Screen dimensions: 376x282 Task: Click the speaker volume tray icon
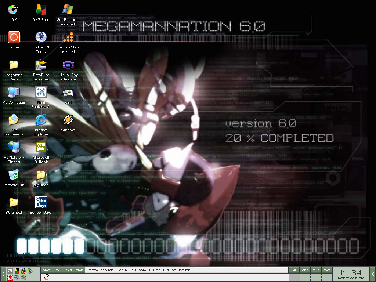click(17, 278)
